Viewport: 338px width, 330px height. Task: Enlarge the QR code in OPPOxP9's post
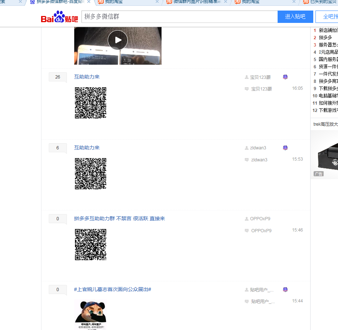91,245
